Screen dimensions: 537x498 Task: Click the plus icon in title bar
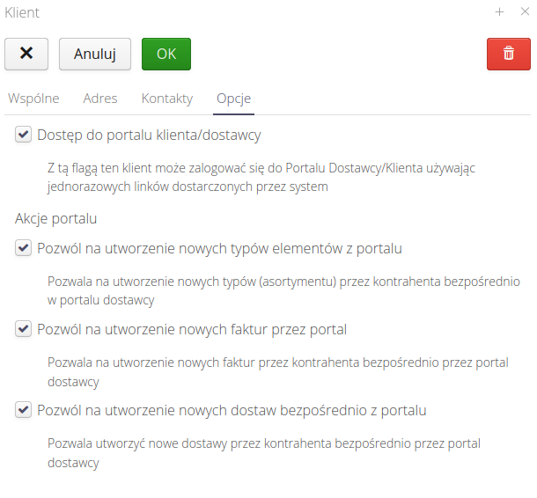click(499, 12)
